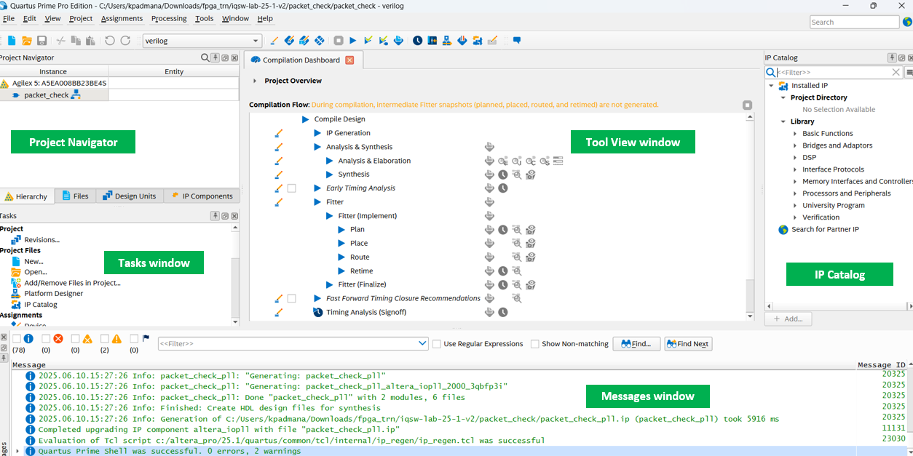913x456 pixels.
Task: Open settings pencil icon beside IP Generation
Action: tap(278, 133)
